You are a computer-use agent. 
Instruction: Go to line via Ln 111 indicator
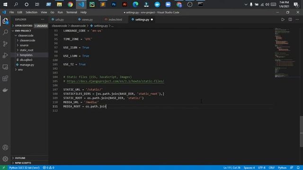coord(232,168)
